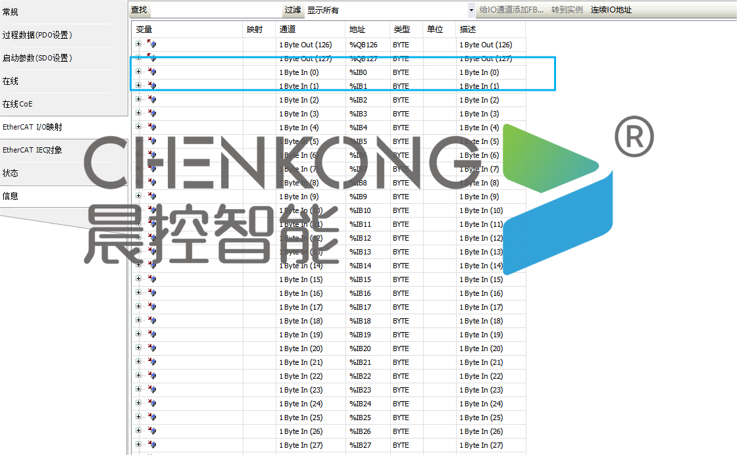
Task: Click the 单位 column header
Action: coord(440,29)
